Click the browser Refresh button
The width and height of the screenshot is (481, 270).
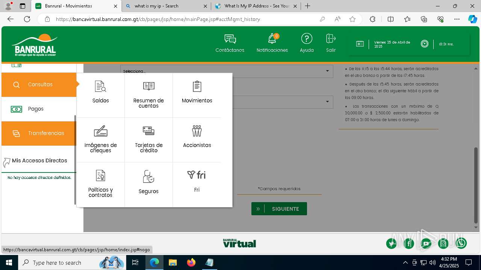tap(27, 19)
